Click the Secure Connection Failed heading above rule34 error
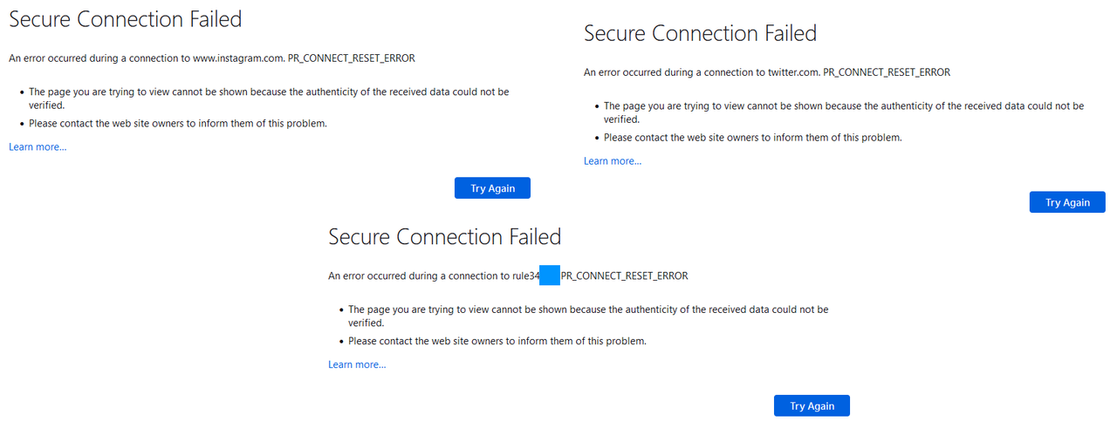The width and height of the screenshot is (1117, 435). (x=444, y=237)
